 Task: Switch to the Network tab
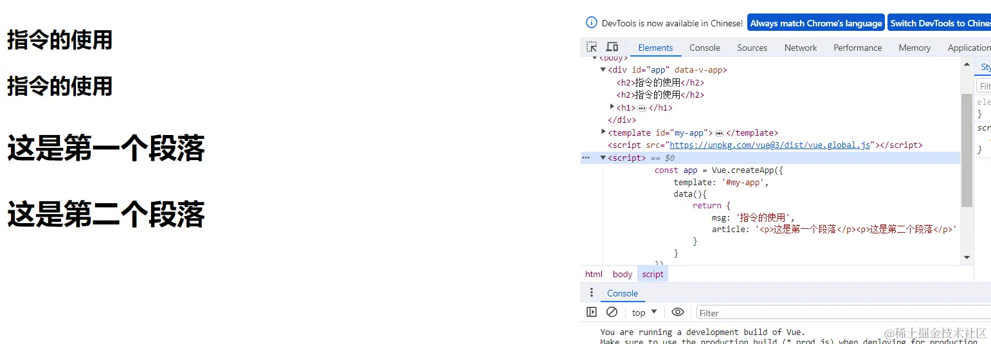[x=801, y=48]
